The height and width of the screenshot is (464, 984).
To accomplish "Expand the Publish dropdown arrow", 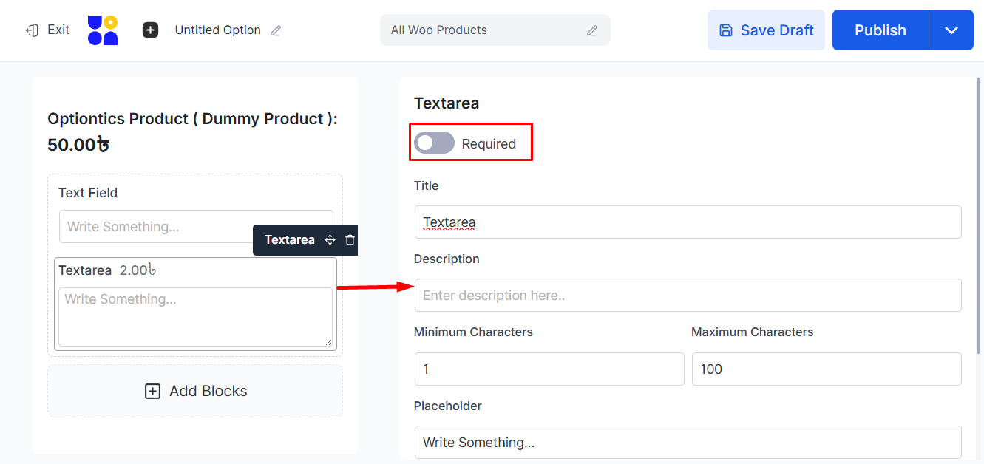I will tap(951, 30).
